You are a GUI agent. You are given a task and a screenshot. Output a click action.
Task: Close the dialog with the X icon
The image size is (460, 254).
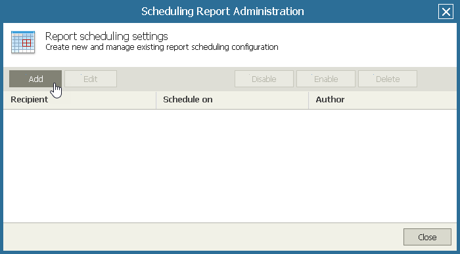[446, 12]
